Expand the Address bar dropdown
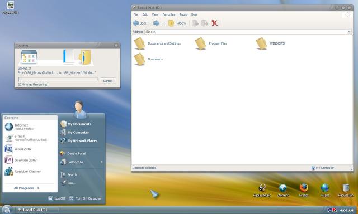 coord(349,32)
